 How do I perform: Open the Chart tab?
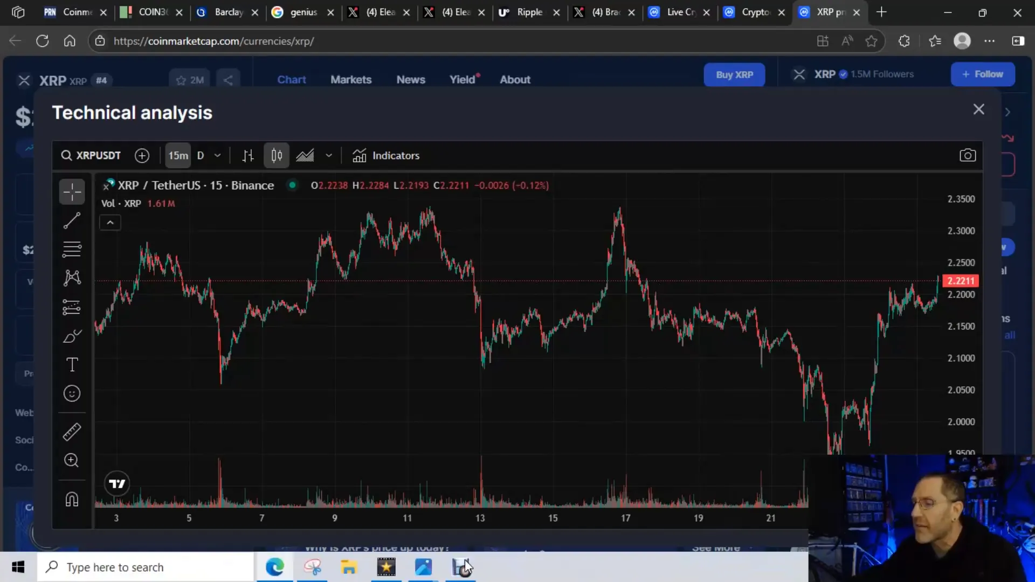coord(292,79)
